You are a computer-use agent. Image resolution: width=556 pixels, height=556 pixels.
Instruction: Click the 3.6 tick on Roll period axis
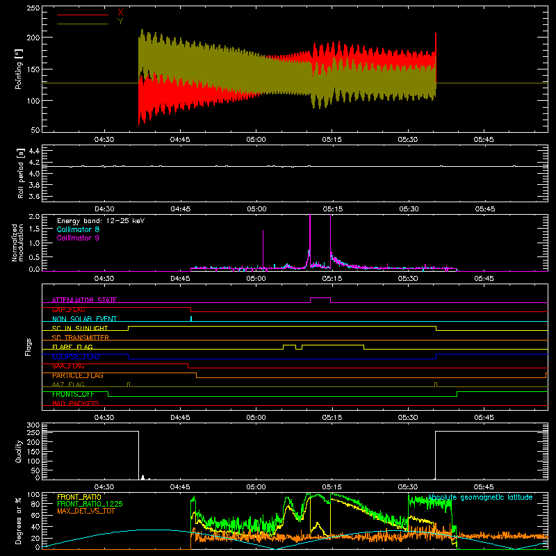34,196
